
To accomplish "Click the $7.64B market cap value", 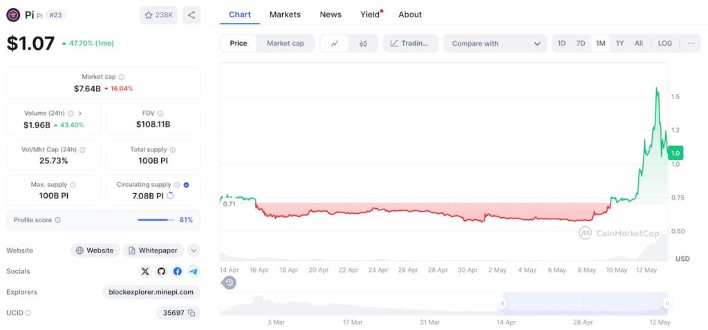I will [x=87, y=89].
